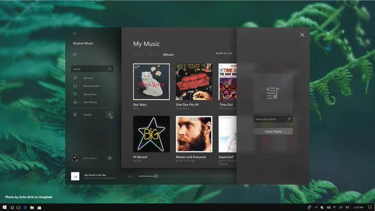Viewport: 375px width, 211px height.
Task: Open settings gear next to user name
Action: [110, 158]
